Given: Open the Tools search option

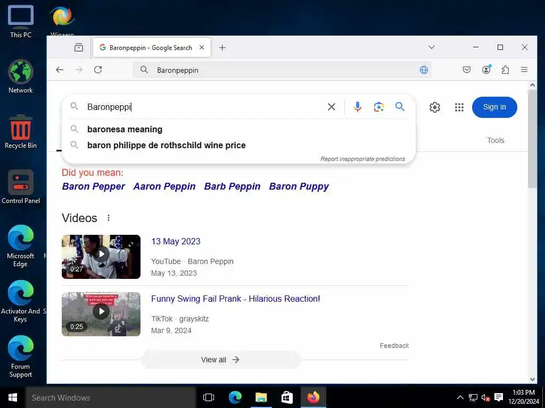Looking at the screenshot, I should 496,140.
